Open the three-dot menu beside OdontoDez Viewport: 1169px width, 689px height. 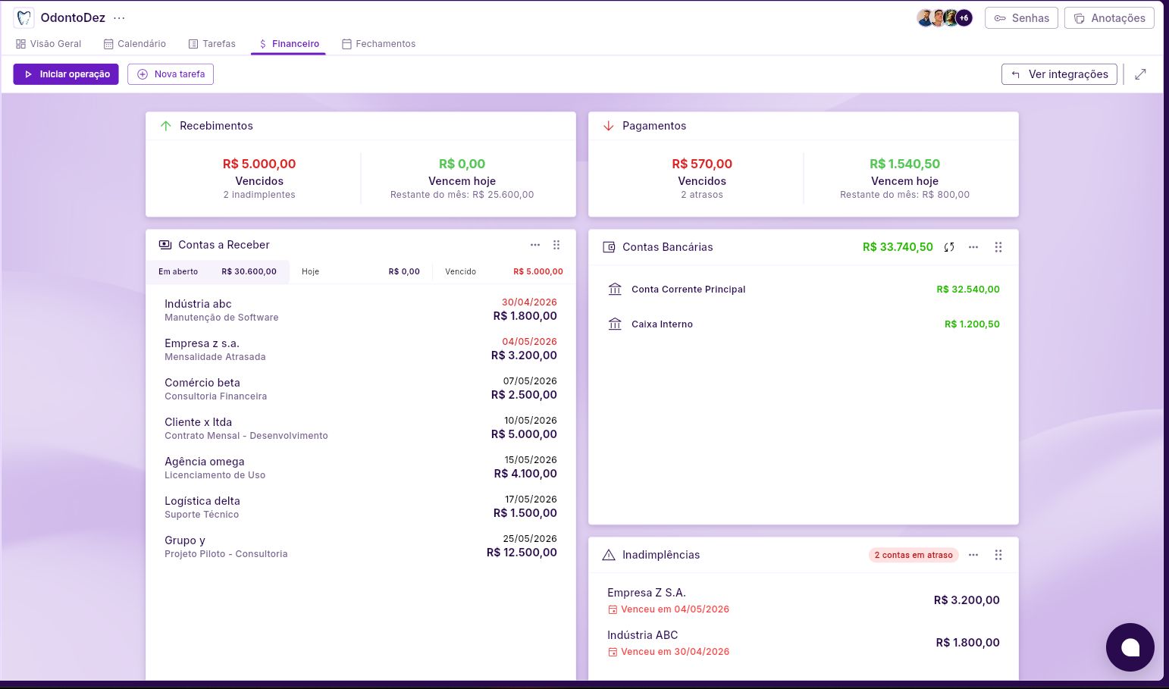(119, 18)
